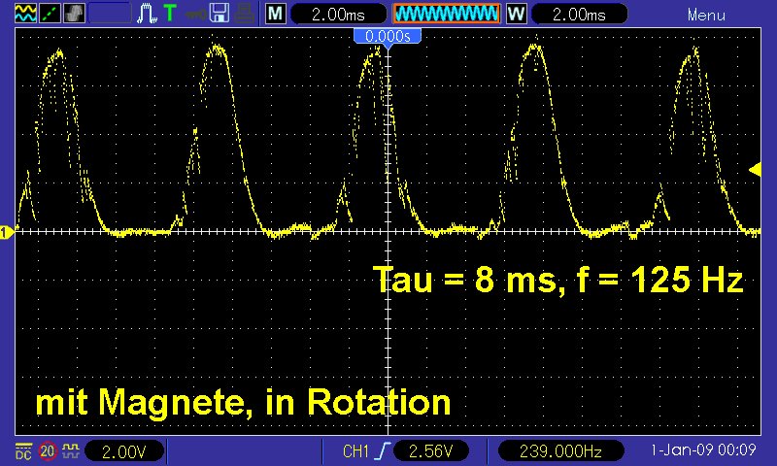
Task: Open the 2.00V vertical scale field
Action: click(125, 451)
